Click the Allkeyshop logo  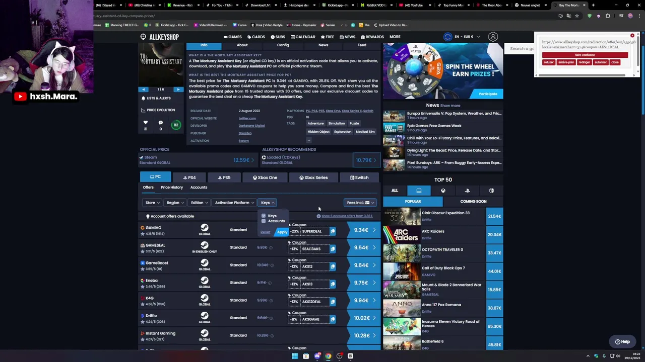coord(159,37)
